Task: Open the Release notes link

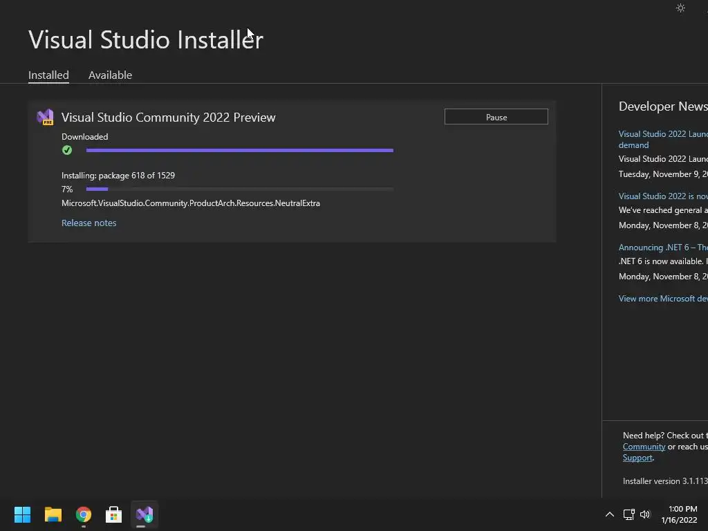Action: click(x=89, y=223)
